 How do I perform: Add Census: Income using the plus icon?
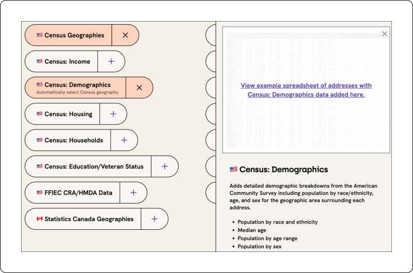[x=111, y=62]
